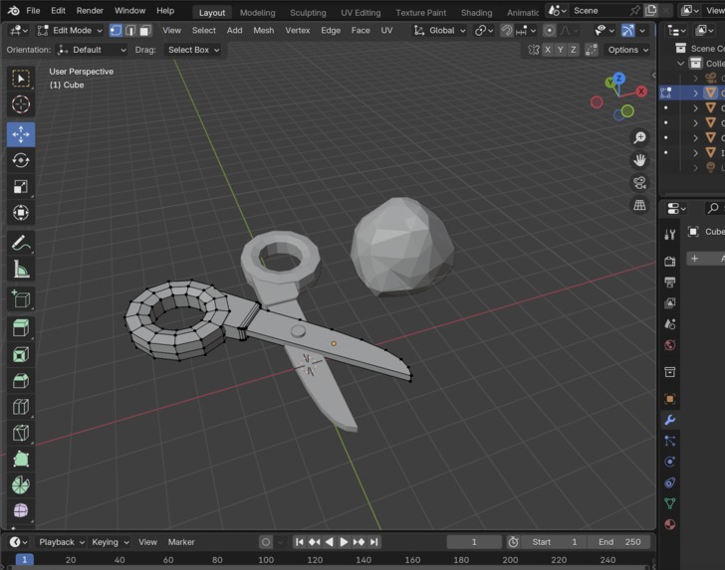Open the Material properties tab
The width and height of the screenshot is (725, 570).
click(x=669, y=524)
